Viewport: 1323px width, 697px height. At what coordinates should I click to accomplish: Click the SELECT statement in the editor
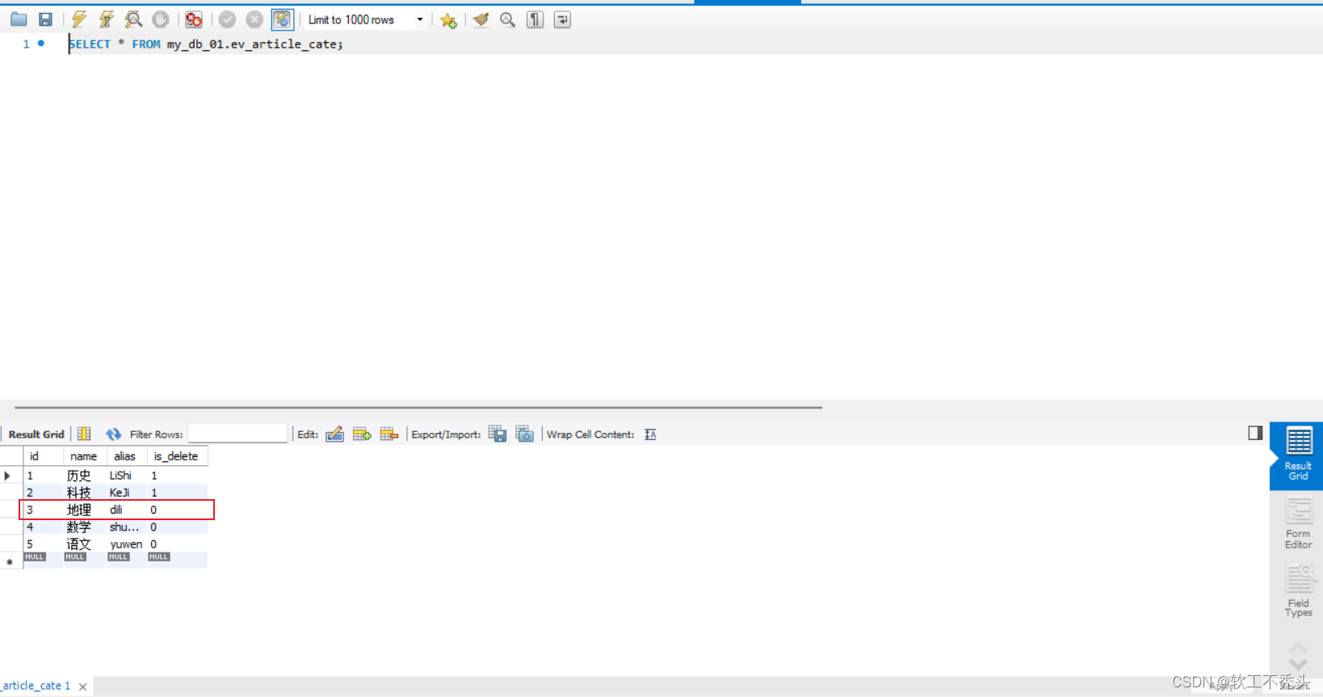[206, 44]
